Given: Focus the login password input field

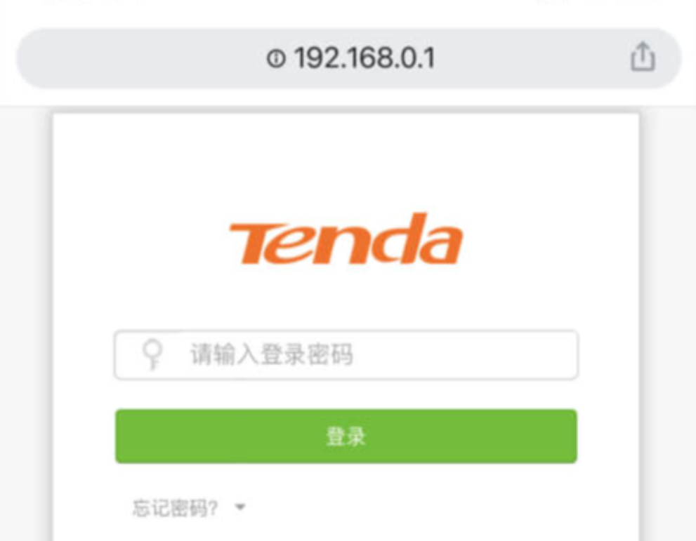Looking at the screenshot, I should [346, 355].
